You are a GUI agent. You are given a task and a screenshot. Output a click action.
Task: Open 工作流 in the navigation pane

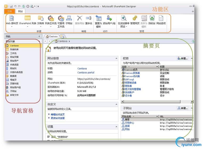(x=13, y=53)
